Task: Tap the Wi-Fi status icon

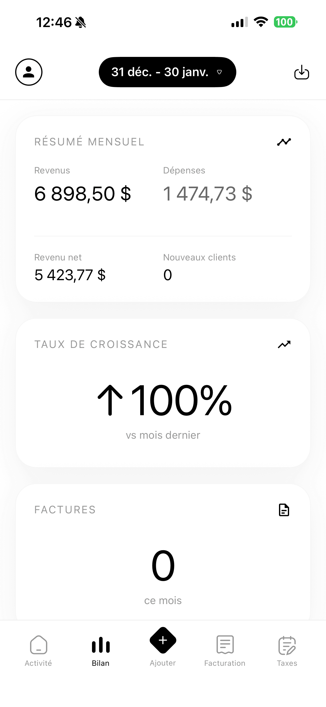Action: coord(261,22)
